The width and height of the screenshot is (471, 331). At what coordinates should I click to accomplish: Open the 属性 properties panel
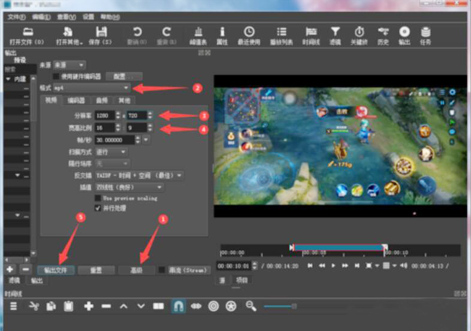[x=222, y=36]
